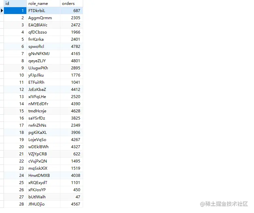Select the orders value 4390
This screenshot has height=213, width=254.
coord(71,104)
